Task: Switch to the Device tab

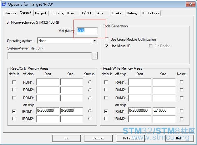Action: click(x=11, y=13)
